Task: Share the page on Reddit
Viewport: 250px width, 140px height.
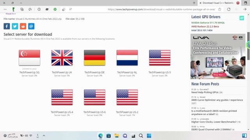Action: click(x=23, y=26)
